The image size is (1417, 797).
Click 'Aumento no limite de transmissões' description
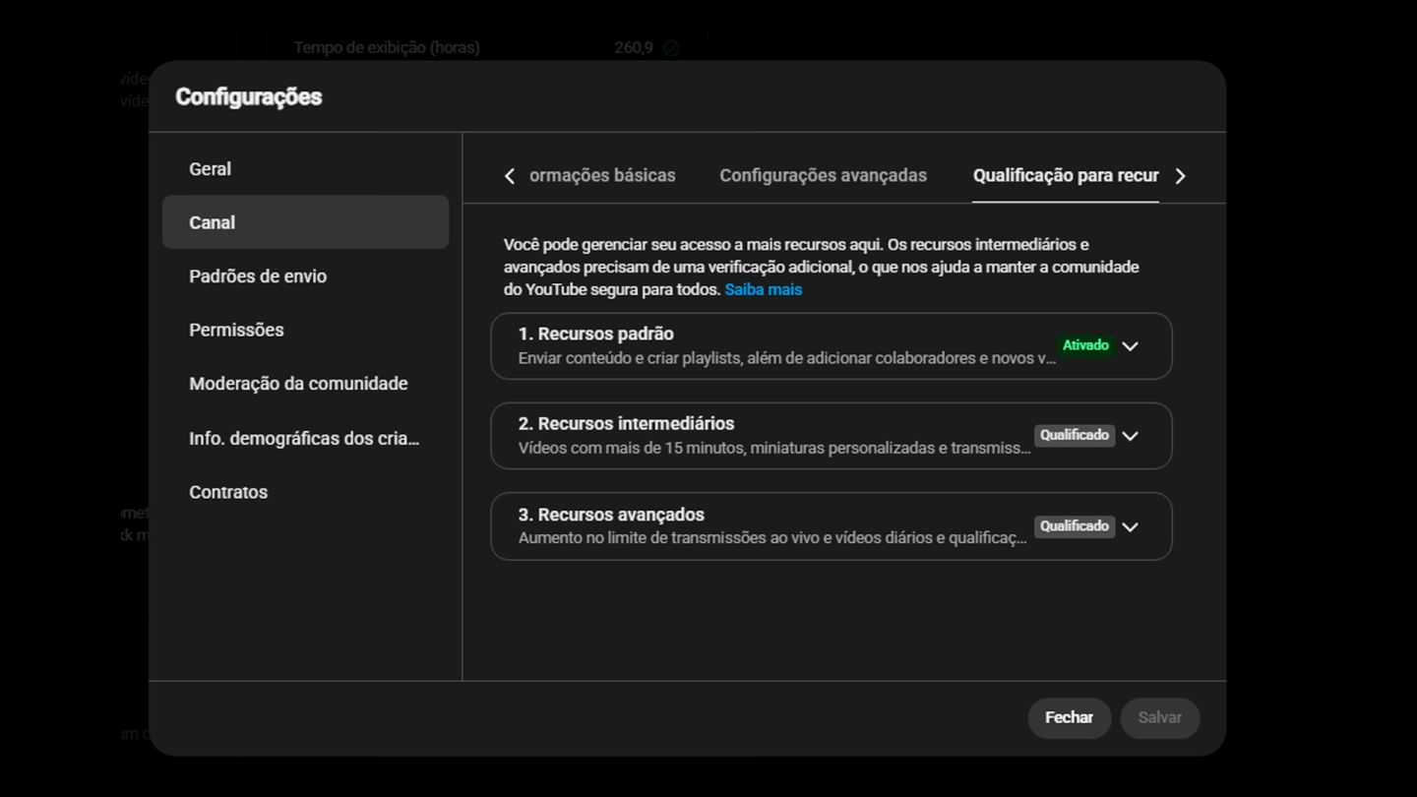click(x=772, y=538)
